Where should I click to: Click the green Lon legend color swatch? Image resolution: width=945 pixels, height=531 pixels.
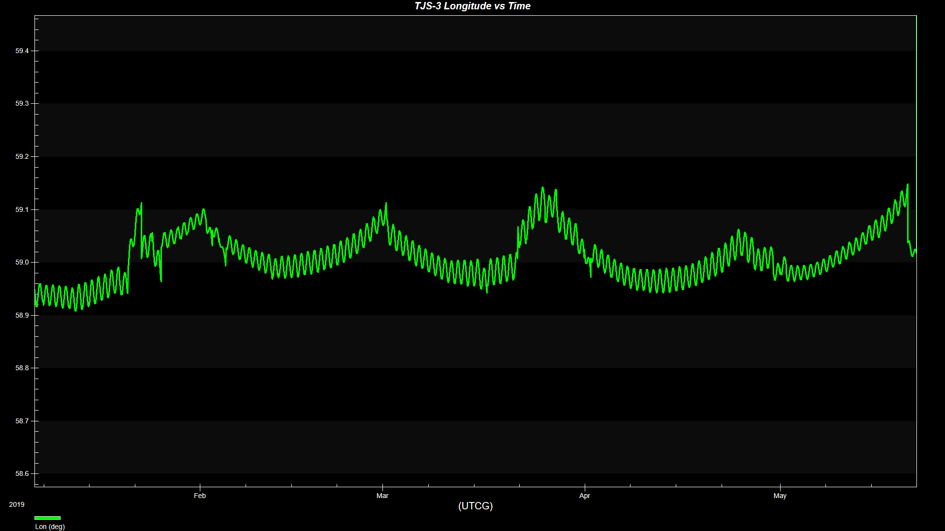(47, 518)
